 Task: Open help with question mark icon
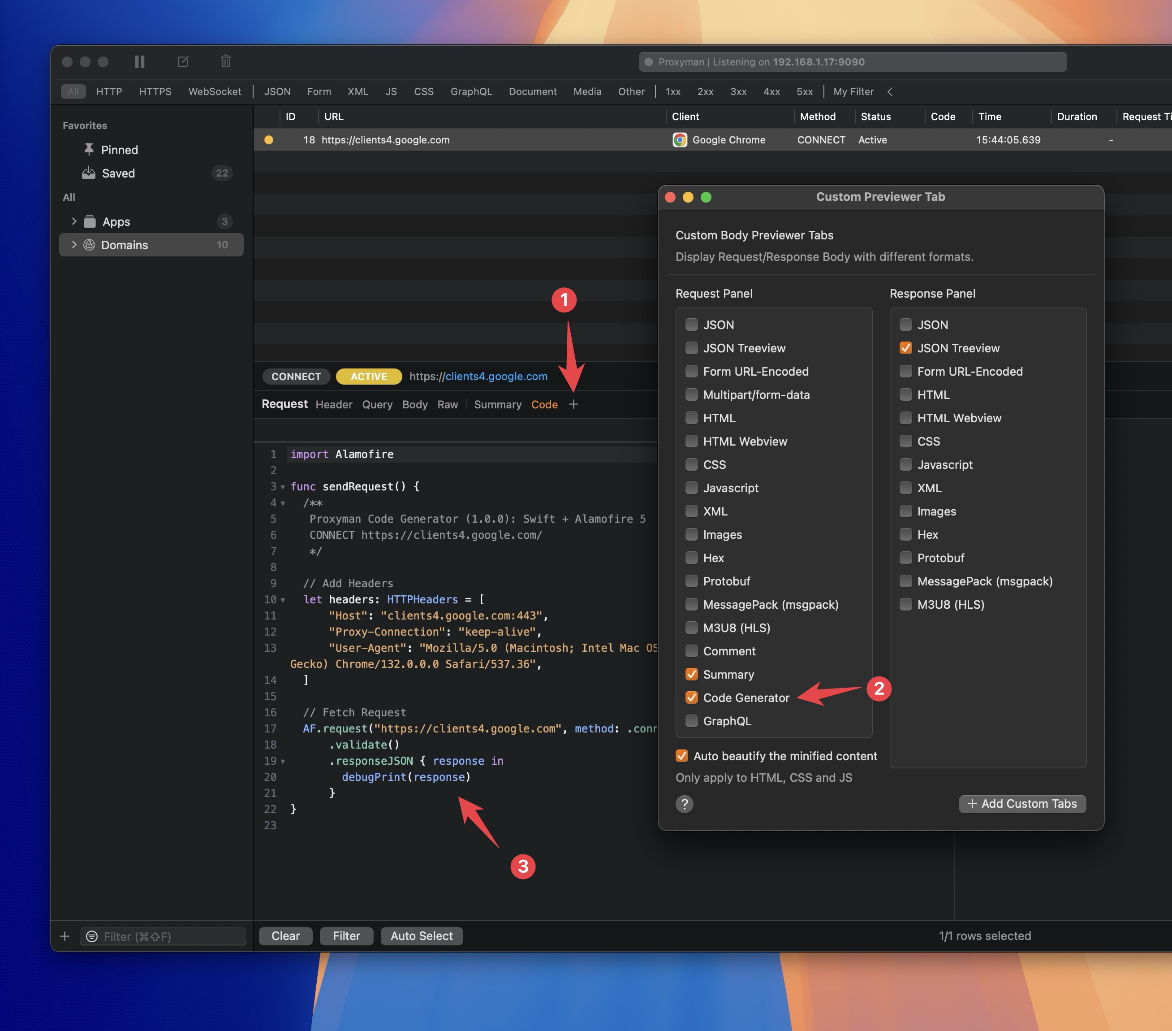pyautogui.click(x=684, y=804)
